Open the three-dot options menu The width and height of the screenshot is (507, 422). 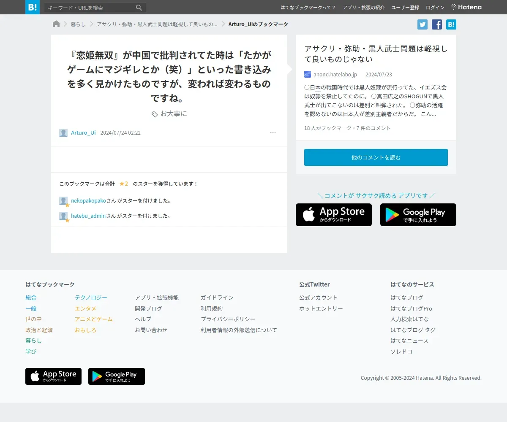point(273,133)
